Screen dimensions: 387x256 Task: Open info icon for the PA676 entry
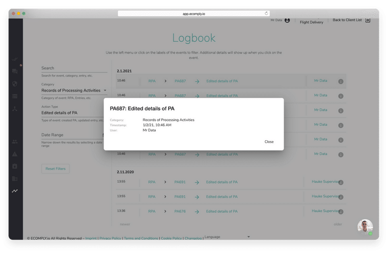[341, 212]
